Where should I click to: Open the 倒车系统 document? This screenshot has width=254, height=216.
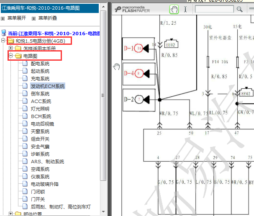coord(40,94)
